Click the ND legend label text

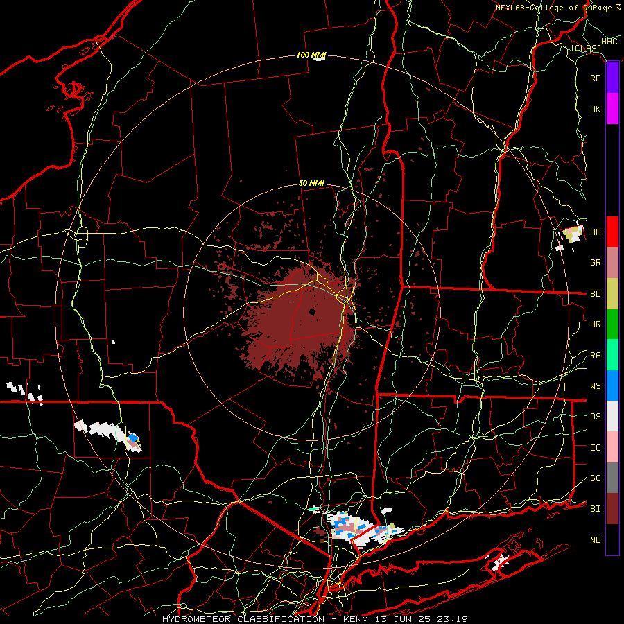[596, 540]
